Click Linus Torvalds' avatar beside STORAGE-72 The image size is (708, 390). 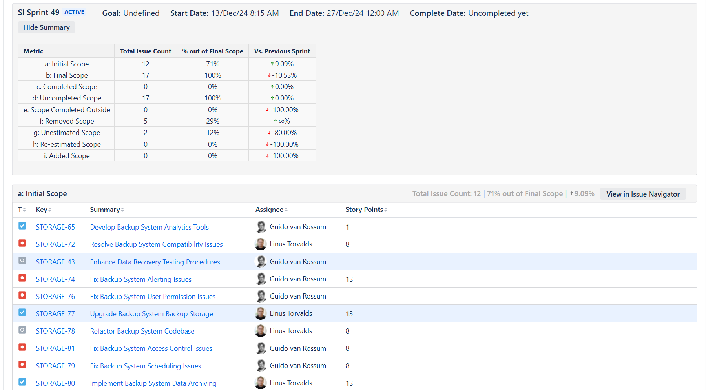[261, 244]
